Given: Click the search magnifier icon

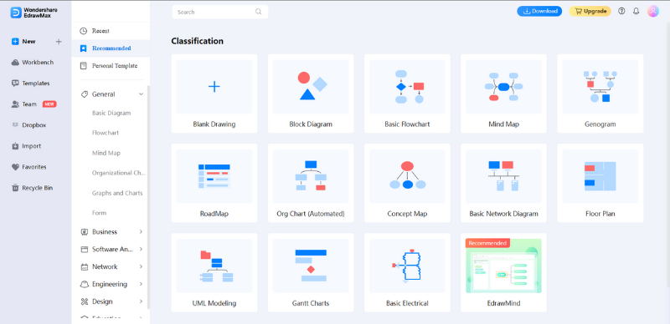Looking at the screenshot, I should click(259, 12).
